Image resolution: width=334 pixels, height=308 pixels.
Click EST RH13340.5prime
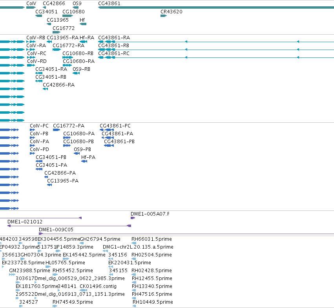pyautogui.click(x=134, y=290)
